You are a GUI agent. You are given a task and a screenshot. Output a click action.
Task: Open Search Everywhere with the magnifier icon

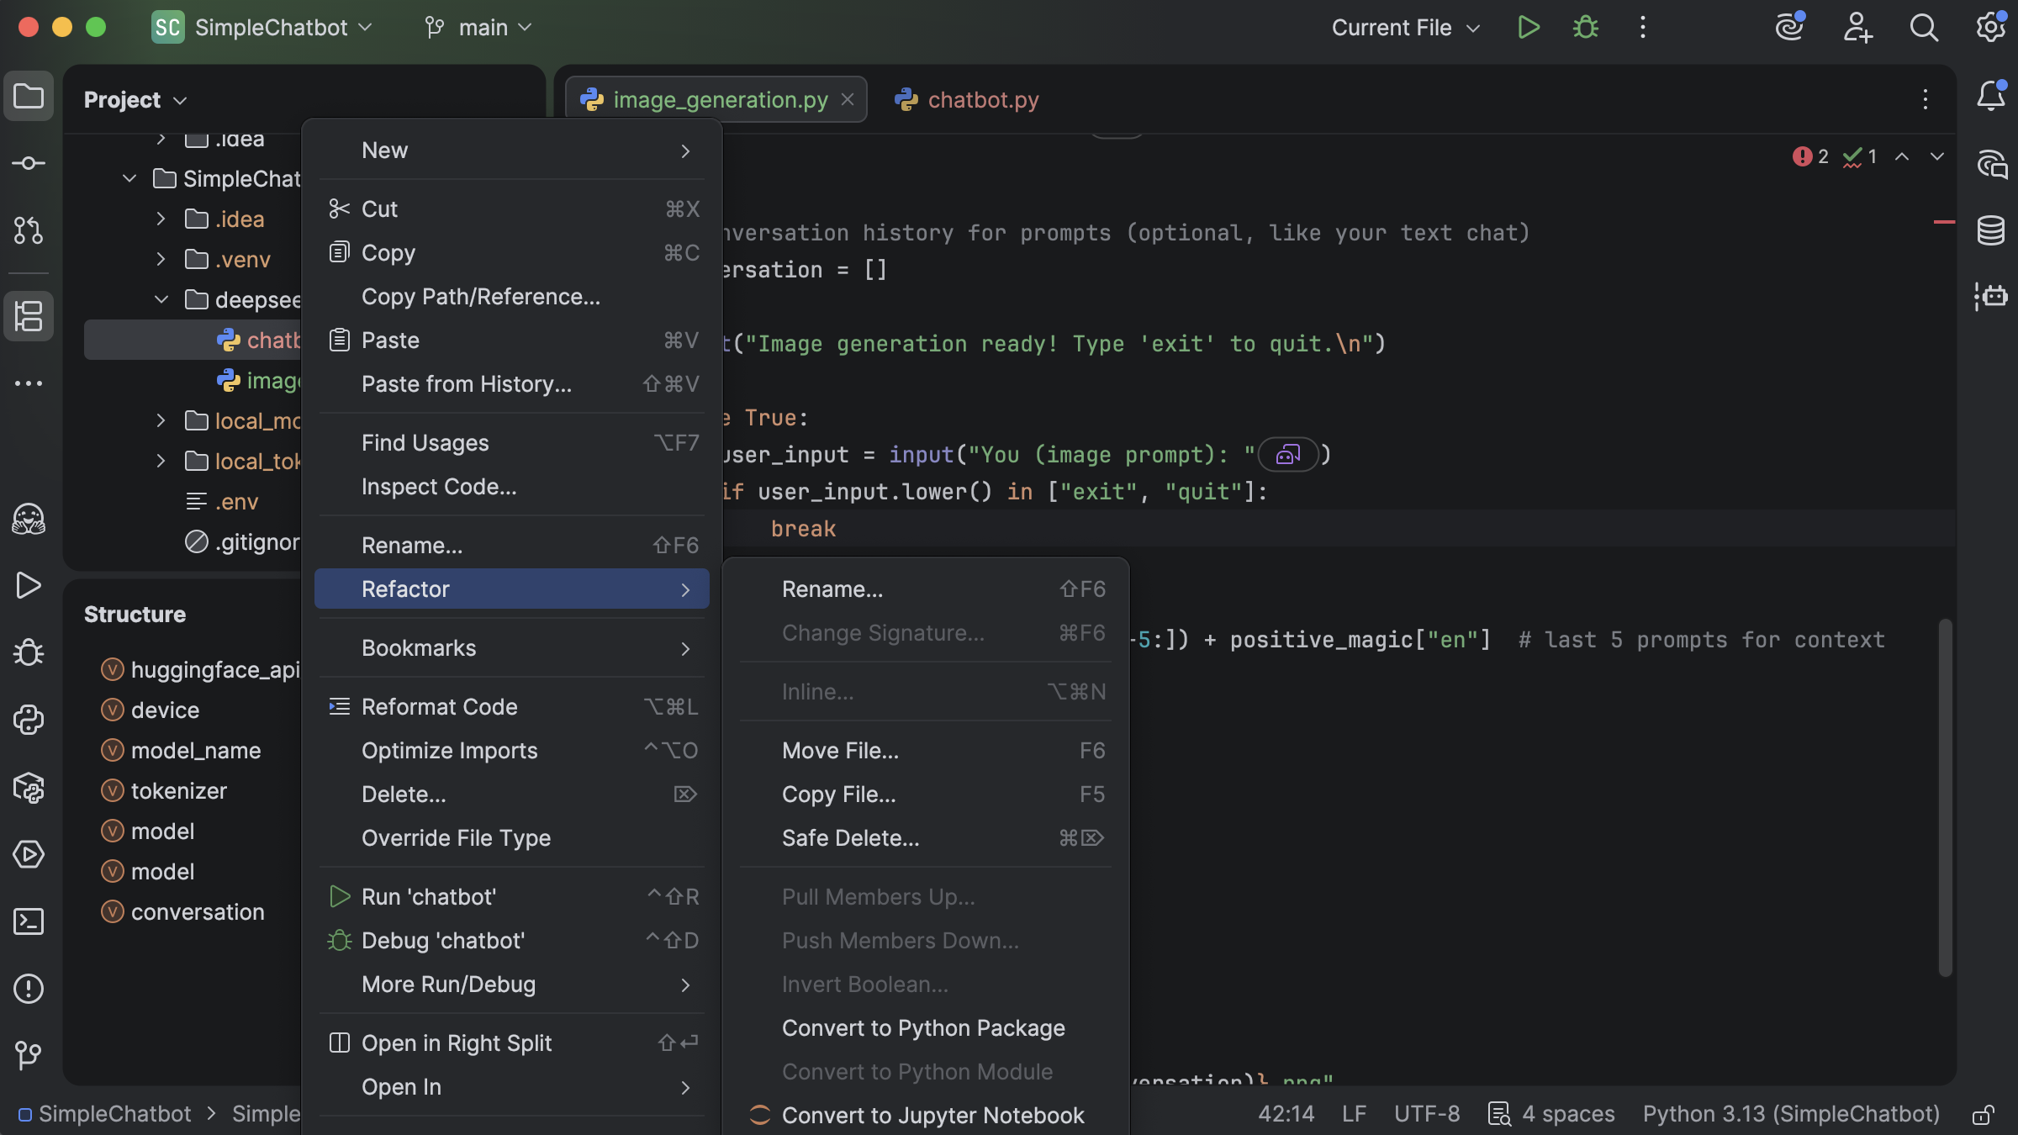pyautogui.click(x=1923, y=27)
